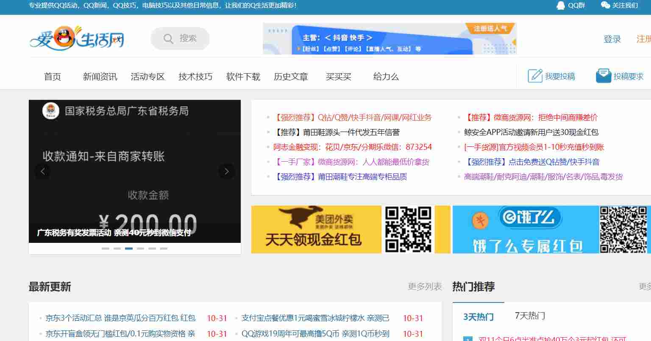Click the search magnifier icon
Viewport: 651px width, 341px height.
tap(168, 39)
